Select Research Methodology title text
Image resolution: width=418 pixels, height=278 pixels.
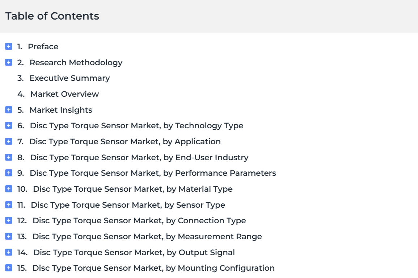tap(76, 62)
